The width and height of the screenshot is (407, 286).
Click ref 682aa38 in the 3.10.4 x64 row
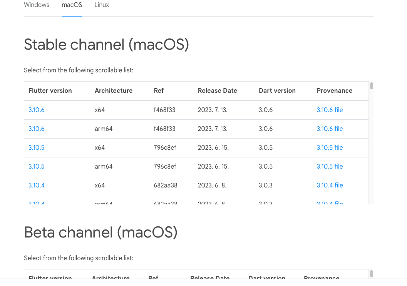(166, 186)
